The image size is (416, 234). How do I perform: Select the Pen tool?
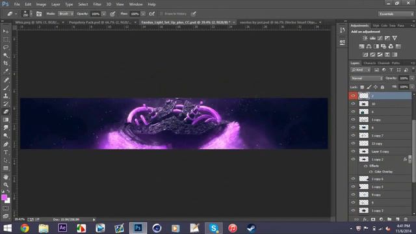coord(6,144)
